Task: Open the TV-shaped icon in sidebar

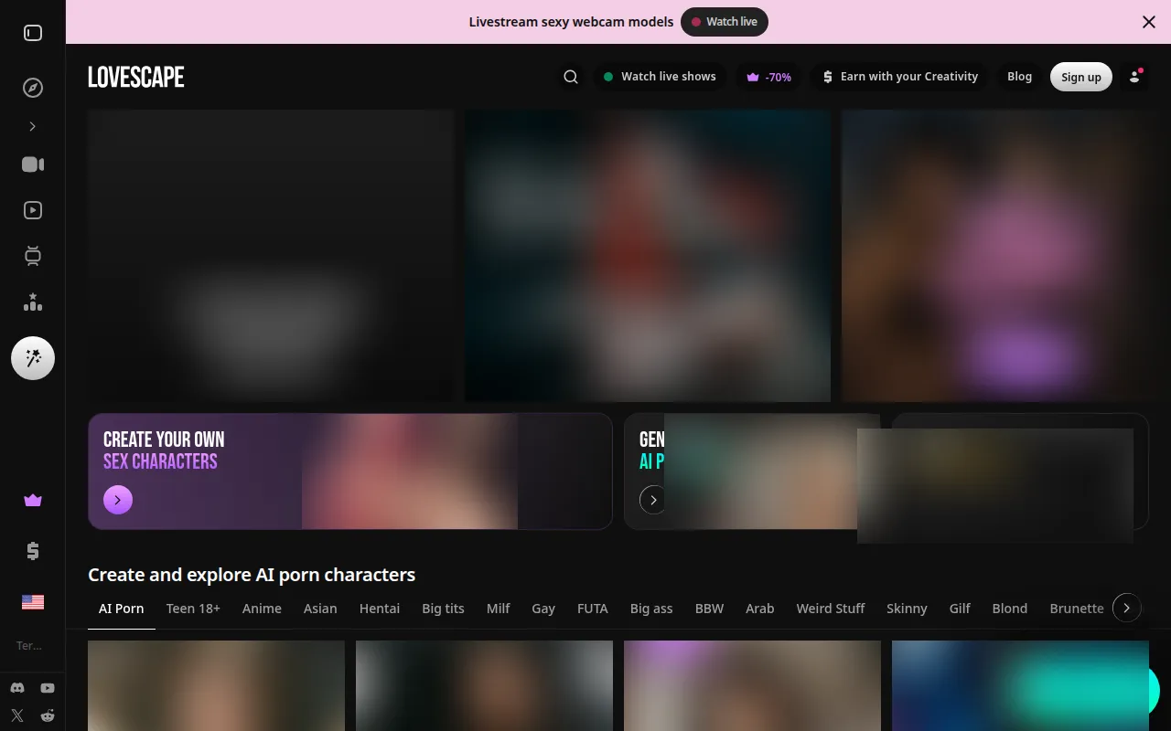Action: [33, 256]
